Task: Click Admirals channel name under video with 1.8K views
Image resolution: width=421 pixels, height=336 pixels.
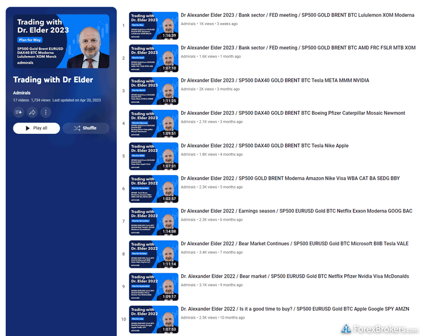Action: pos(188,155)
